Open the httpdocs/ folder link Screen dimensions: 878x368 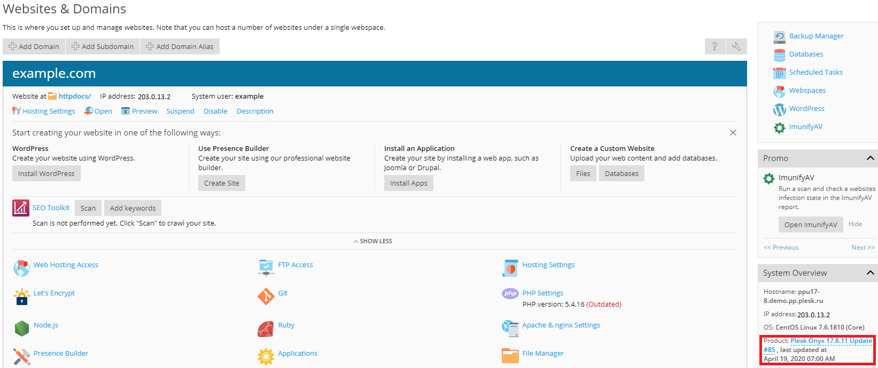(x=74, y=97)
